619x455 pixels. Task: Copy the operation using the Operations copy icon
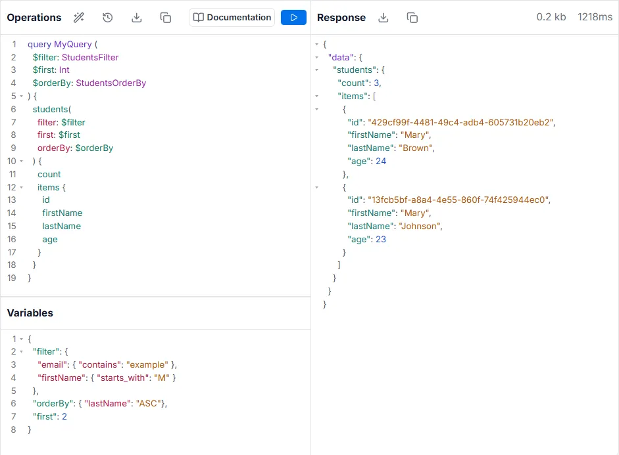[x=166, y=18]
